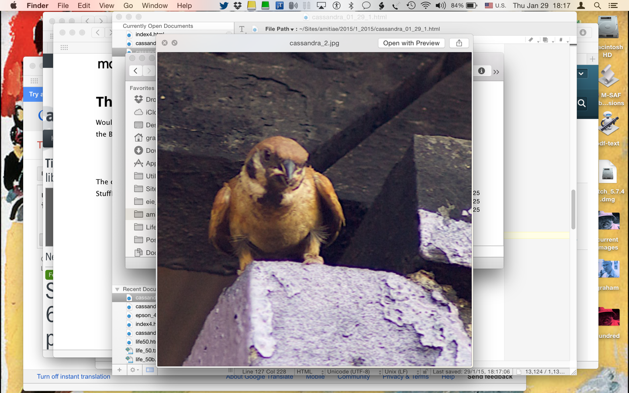Click the Quick Look full-screen toggle button
Viewport: 629px width, 393px height.
coord(175,43)
